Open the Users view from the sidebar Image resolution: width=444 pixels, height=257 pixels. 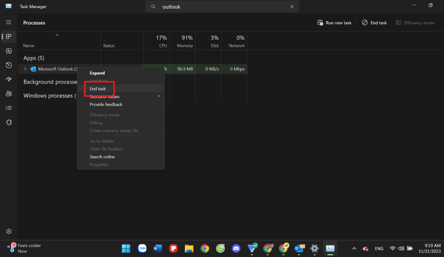pyautogui.click(x=8, y=93)
